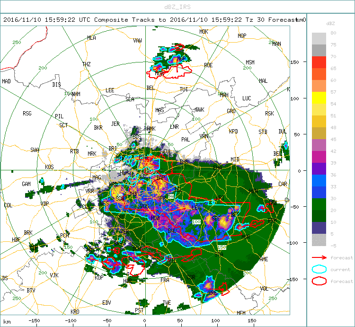The width and height of the screenshot is (355, 327).
Task: Pick the green 20-30 dBZ swatch
Action: [319, 204]
